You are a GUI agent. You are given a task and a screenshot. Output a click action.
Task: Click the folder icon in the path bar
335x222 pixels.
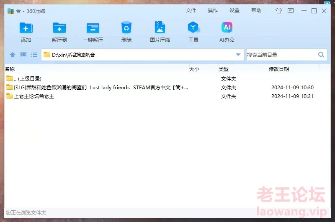click(46, 55)
